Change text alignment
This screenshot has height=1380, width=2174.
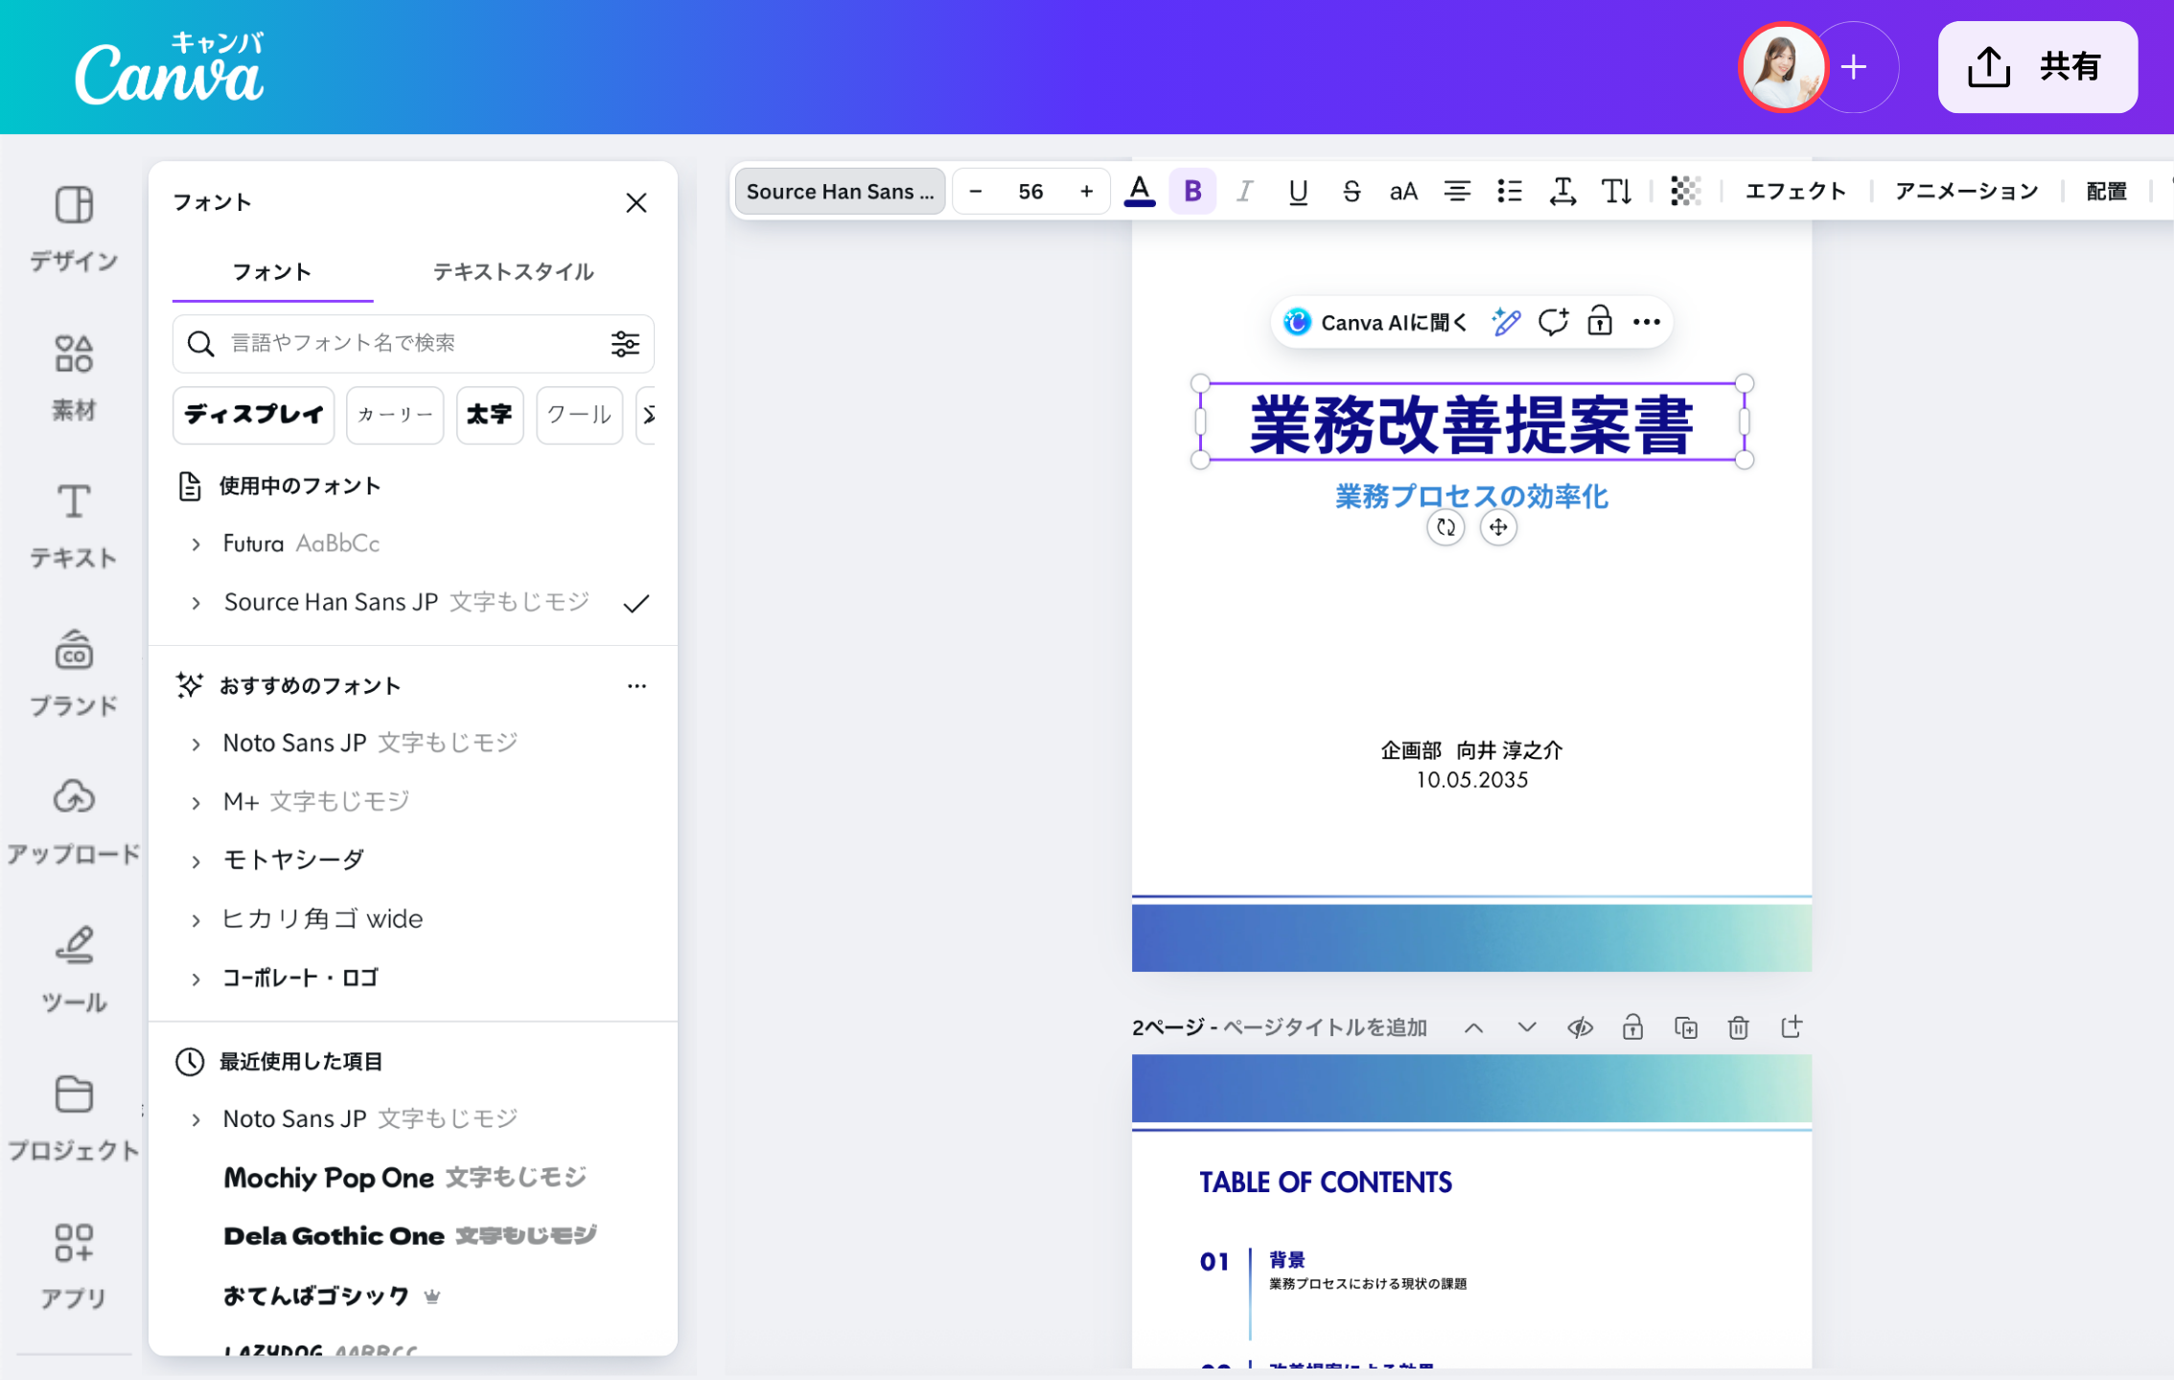pos(1457,192)
